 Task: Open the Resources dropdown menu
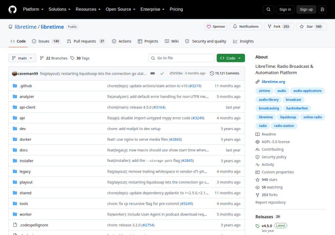[x=88, y=9]
